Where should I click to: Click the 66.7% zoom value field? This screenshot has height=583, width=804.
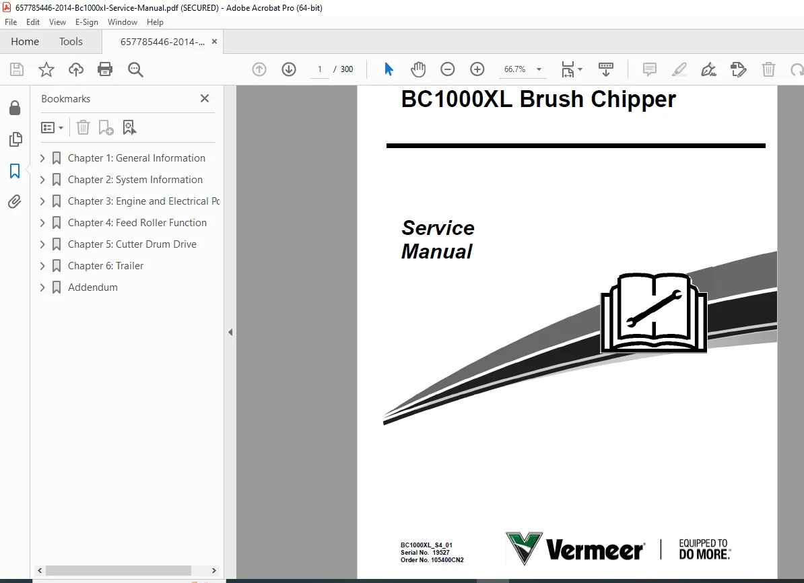[x=515, y=69]
